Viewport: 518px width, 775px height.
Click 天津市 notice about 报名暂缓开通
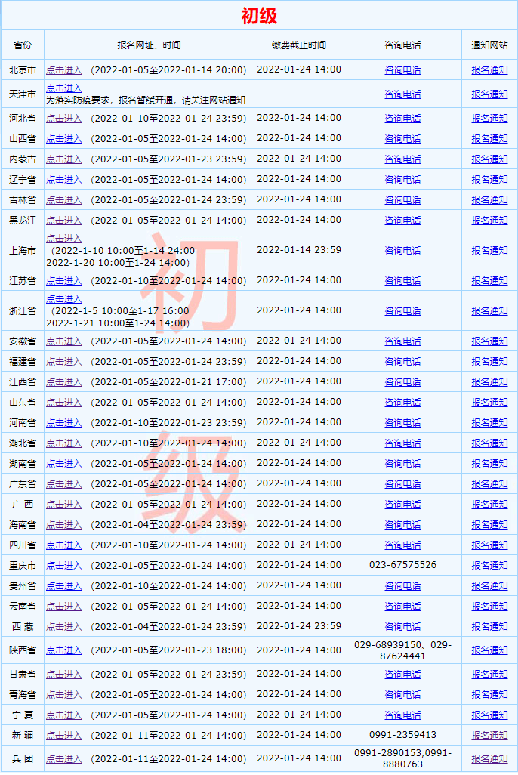[146, 100]
